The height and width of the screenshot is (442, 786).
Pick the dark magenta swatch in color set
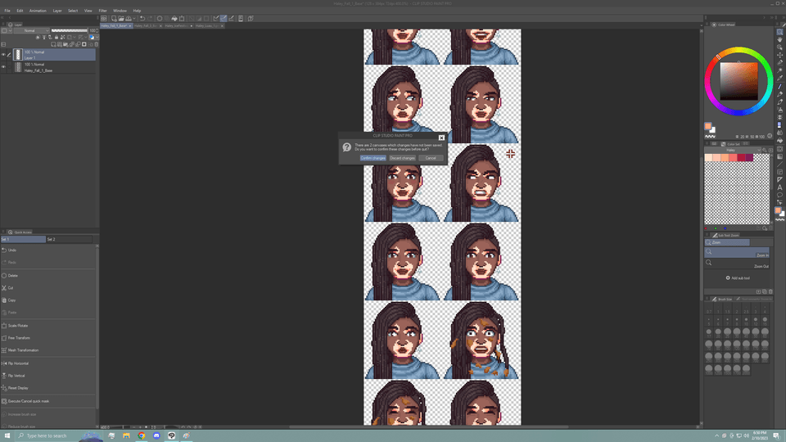[x=749, y=157]
